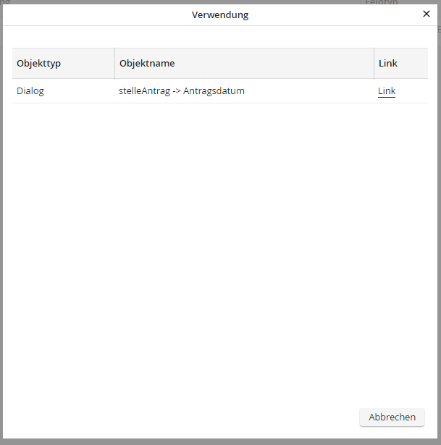The height and width of the screenshot is (445, 441).
Task: Sort by the Objekttyp column header
Action: click(39, 64)
